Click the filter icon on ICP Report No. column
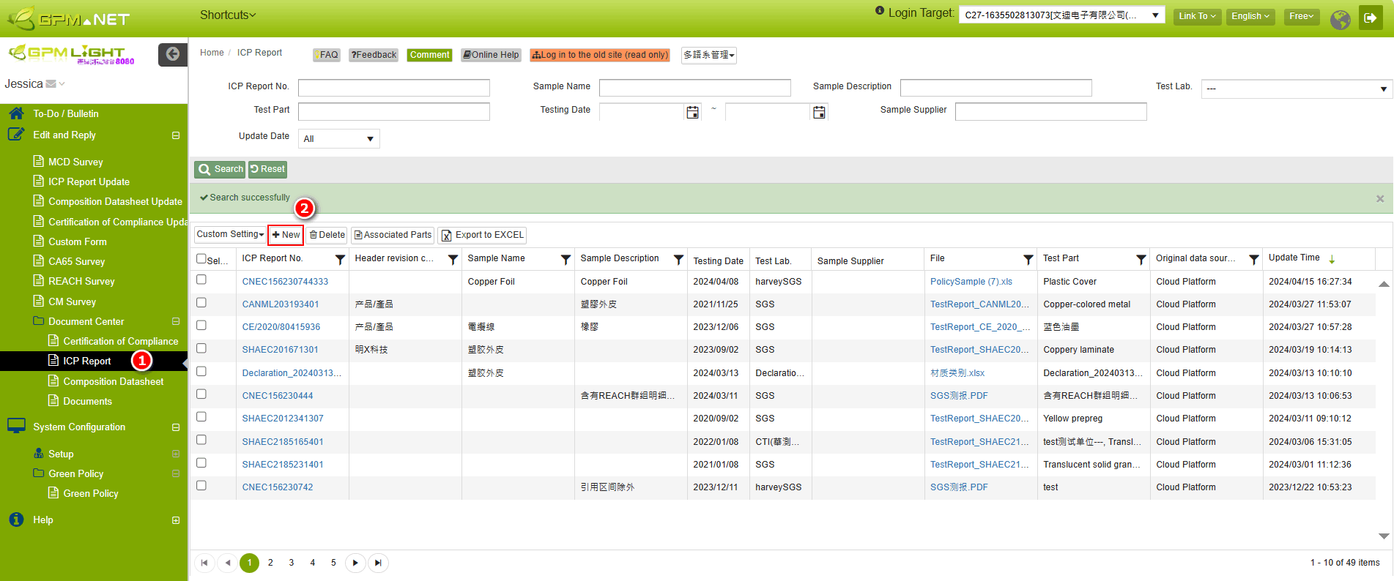 [x=340, y=260]
